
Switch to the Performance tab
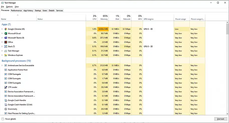click(16, 10)
